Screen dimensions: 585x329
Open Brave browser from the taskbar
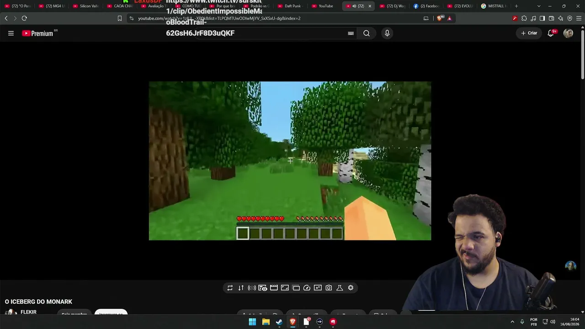coord(292,322)
